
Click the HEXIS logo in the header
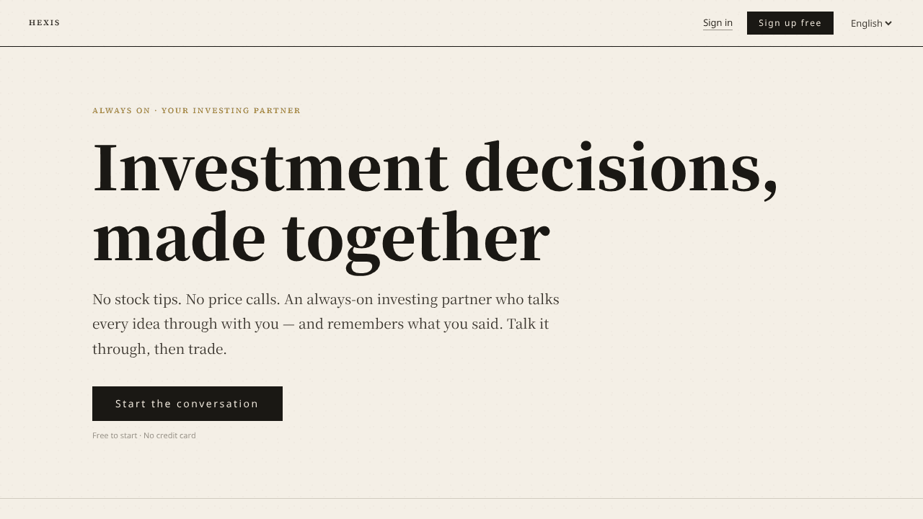(x=44, y=23)
